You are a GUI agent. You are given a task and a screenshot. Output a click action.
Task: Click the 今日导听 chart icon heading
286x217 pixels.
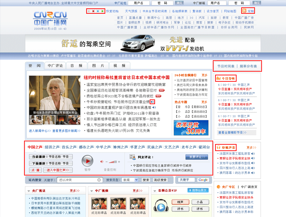(x=219, y=78)
